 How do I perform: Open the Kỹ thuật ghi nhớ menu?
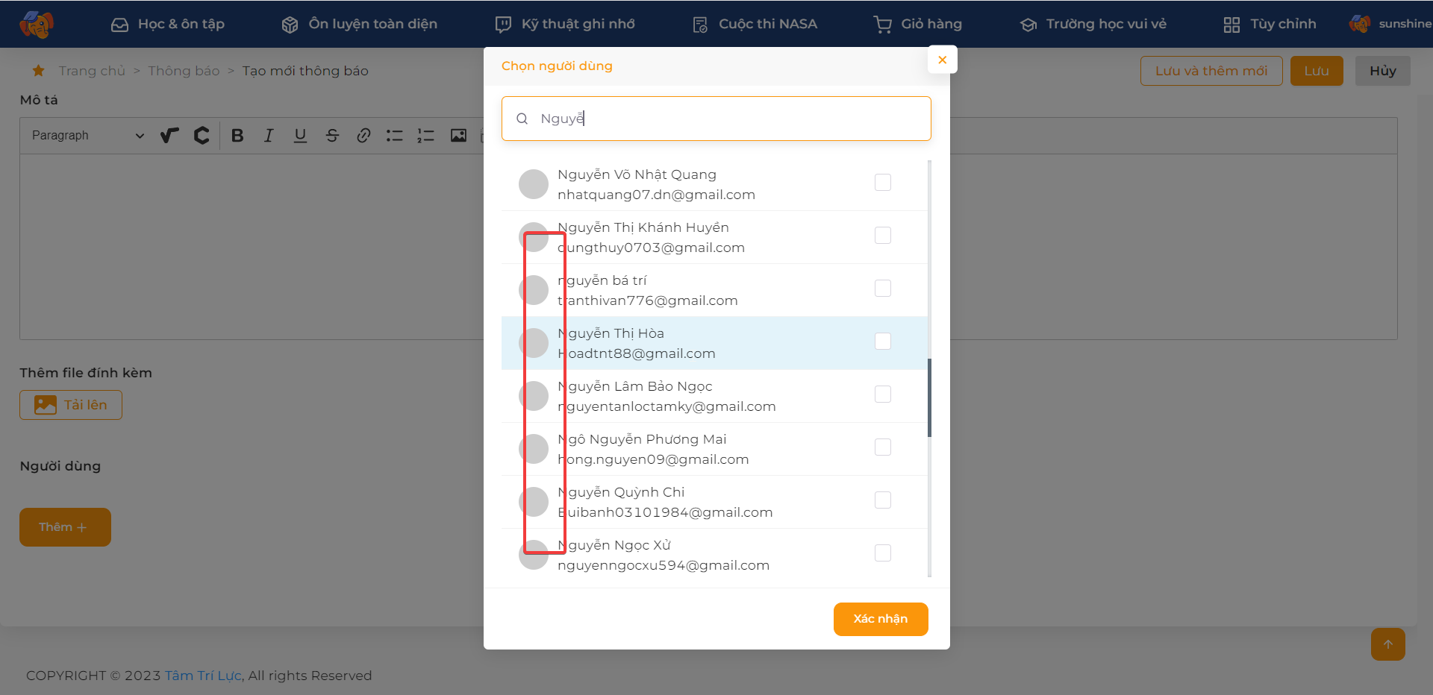564,24
